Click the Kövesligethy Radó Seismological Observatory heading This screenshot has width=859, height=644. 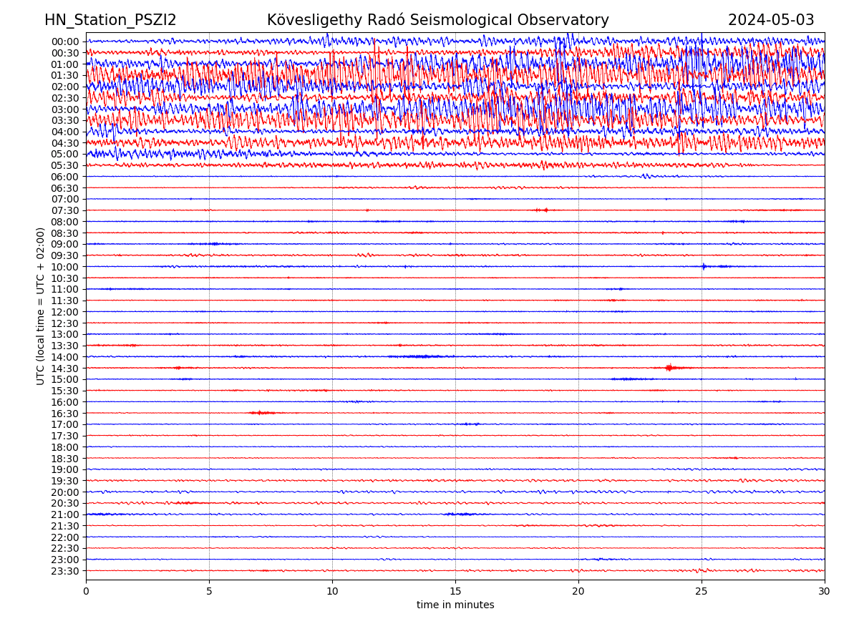[x=437, y=21]
